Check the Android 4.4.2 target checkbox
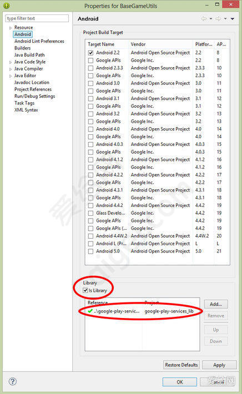 tap(90, 205)
